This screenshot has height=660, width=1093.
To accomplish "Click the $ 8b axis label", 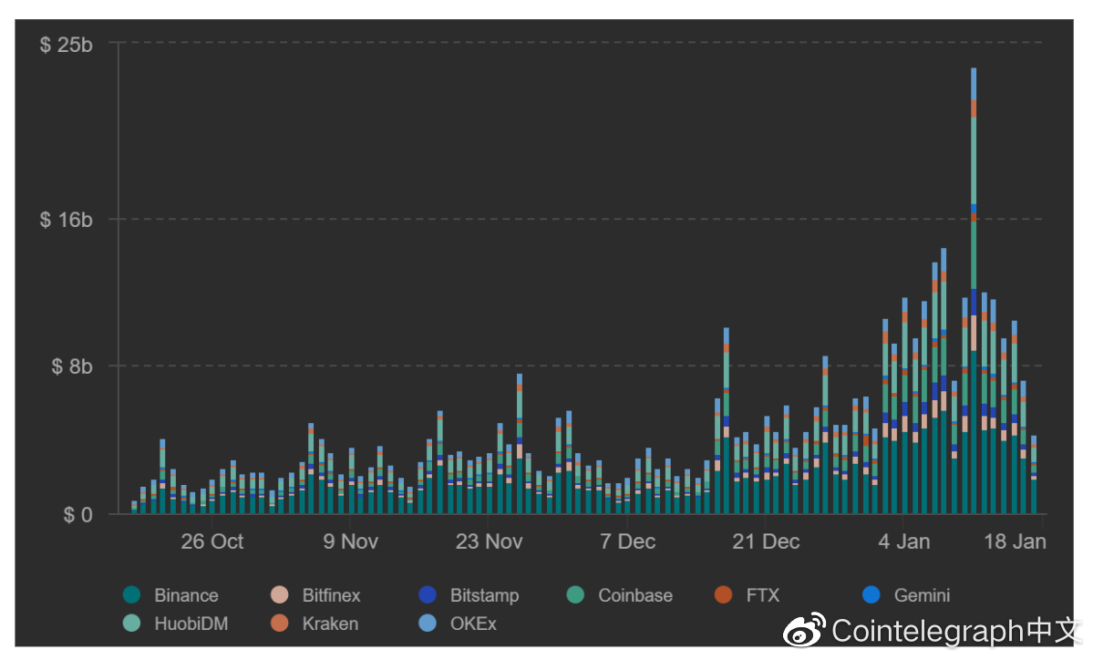I will click(72, 366).
